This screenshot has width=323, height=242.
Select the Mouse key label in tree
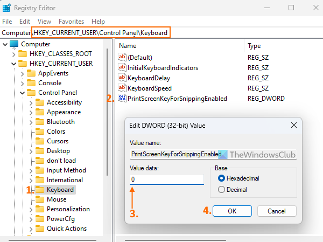click(x=57, y=199)
